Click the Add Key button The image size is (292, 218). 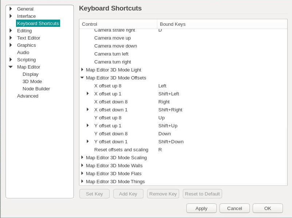128,194
